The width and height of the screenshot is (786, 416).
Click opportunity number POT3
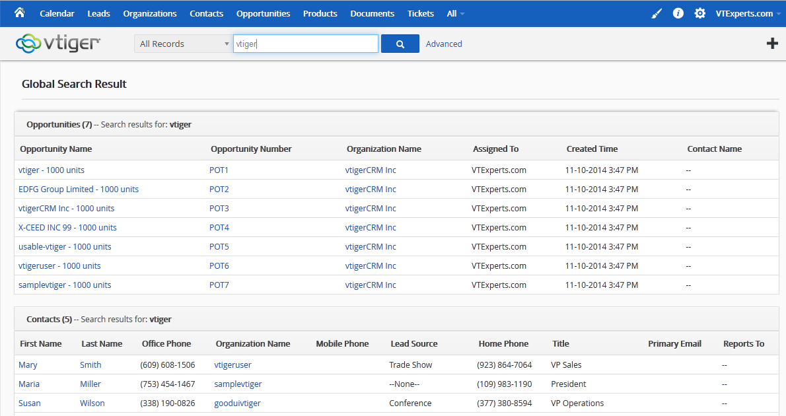pyautogui.click(x=219, y=208)
